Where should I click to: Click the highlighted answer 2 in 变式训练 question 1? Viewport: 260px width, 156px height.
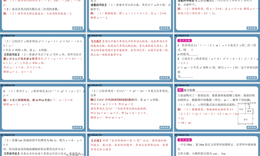click(192, 50)
